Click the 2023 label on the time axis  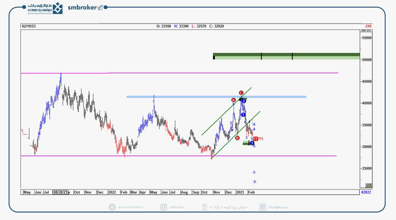click(240, 192)
